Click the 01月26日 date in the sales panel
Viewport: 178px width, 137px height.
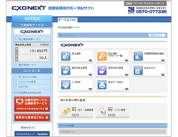pos(44,45)
